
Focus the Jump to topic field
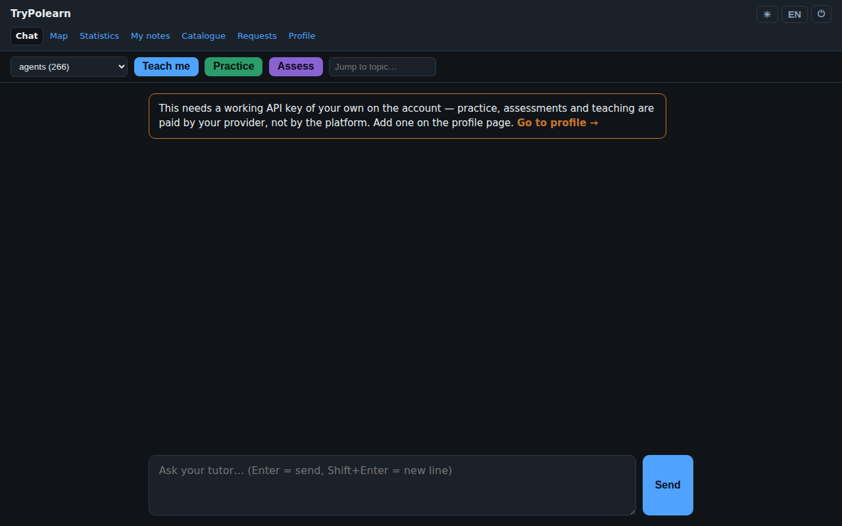tap(382, 66)
